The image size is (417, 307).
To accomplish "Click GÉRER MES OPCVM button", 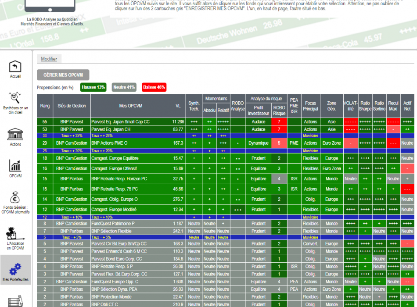I will coord(63,75).
